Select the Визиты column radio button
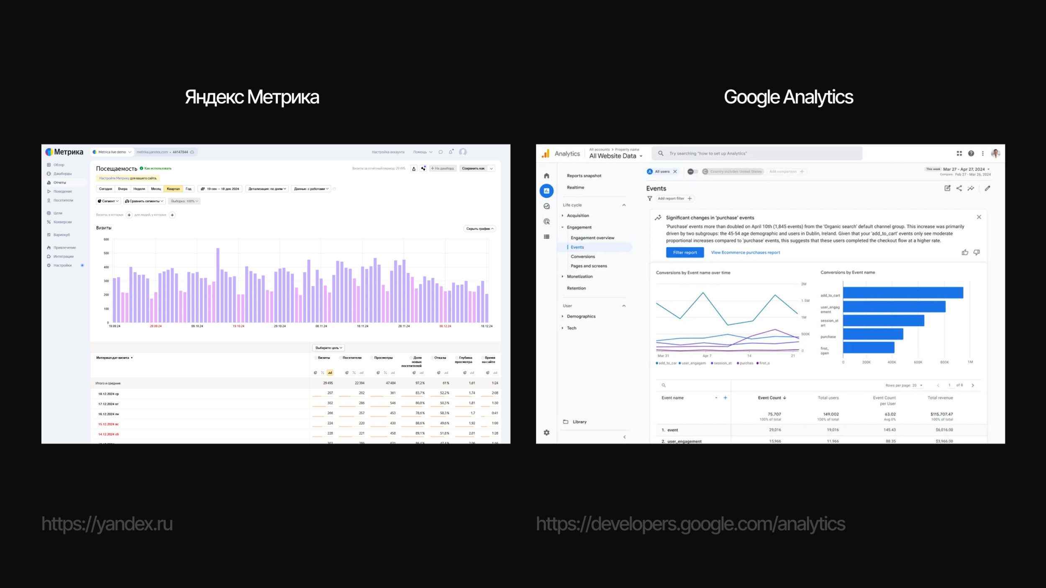This screenshot has width=1046, height=588. point(315,358)
